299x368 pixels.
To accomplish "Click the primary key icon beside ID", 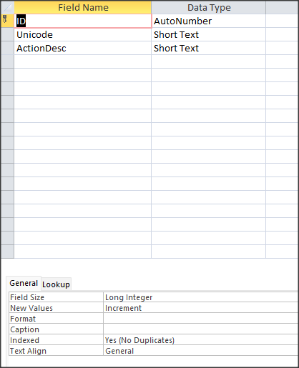I will click(x=5, y=19).
